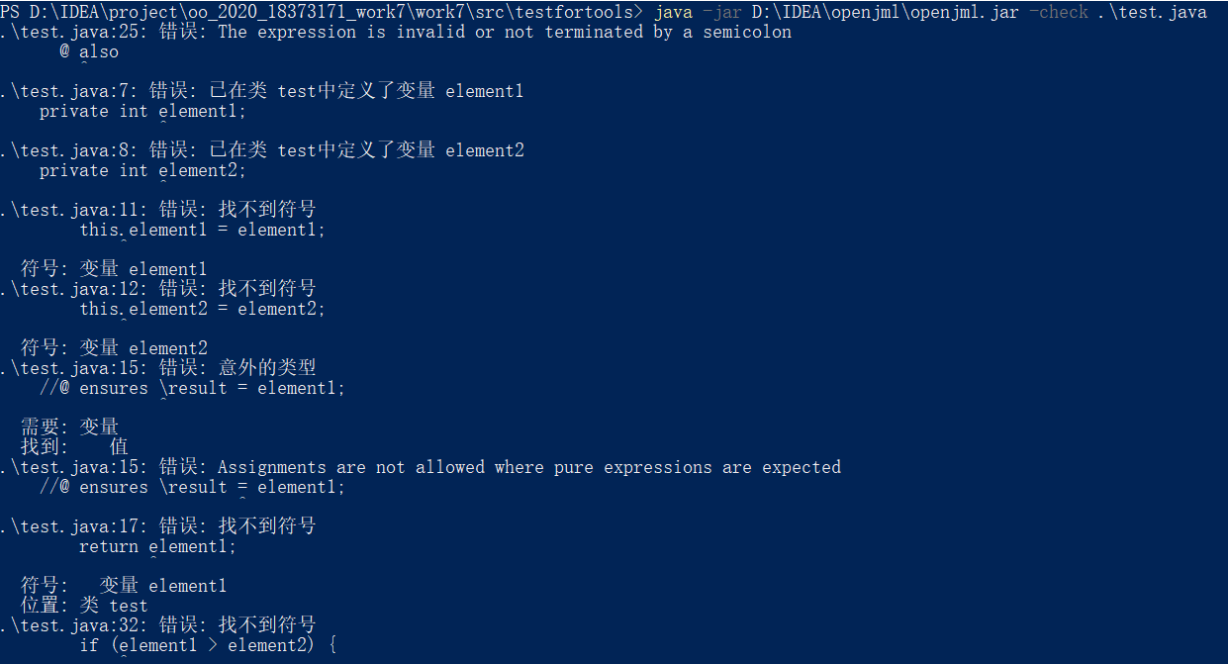
Task: Click the test.java:11 error line
Action: click(x=158, y=210)
